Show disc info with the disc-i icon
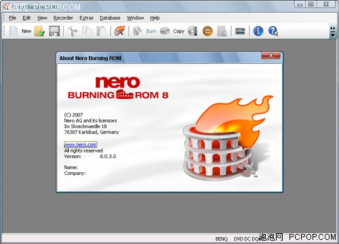339x244 pixels. point(193,31)
